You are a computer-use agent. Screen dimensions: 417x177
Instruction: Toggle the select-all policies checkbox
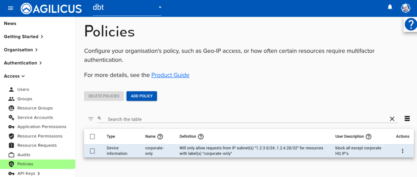tap(92, 136)
